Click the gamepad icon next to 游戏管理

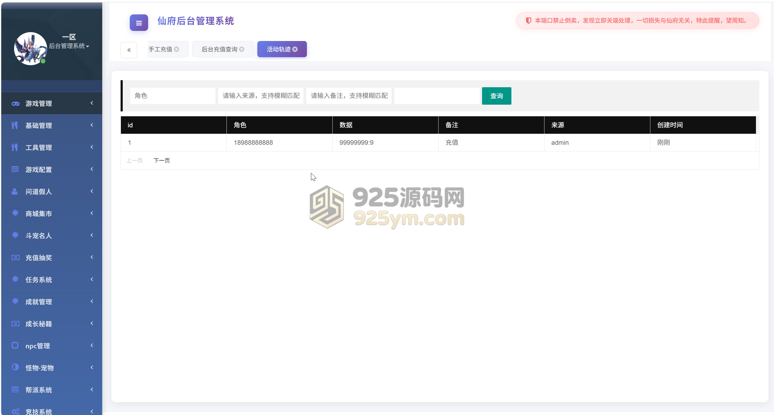point(15,103)
